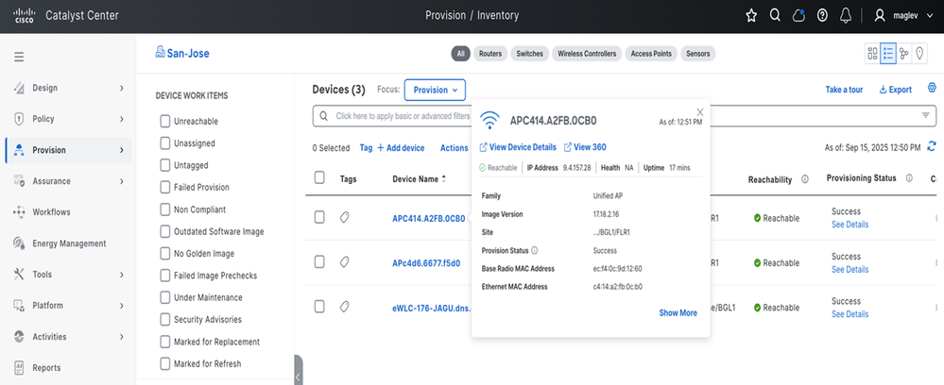944x385 pixels.
Task: Expand the Activities menu chevron
Action: tap(122, 337)
